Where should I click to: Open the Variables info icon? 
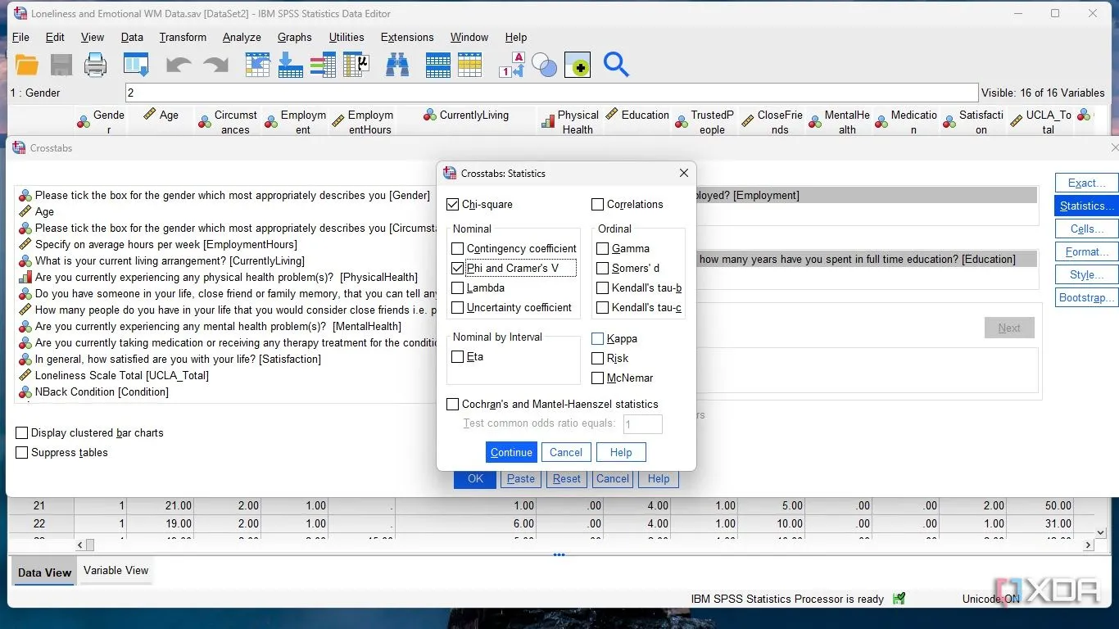tap(324, 65)
